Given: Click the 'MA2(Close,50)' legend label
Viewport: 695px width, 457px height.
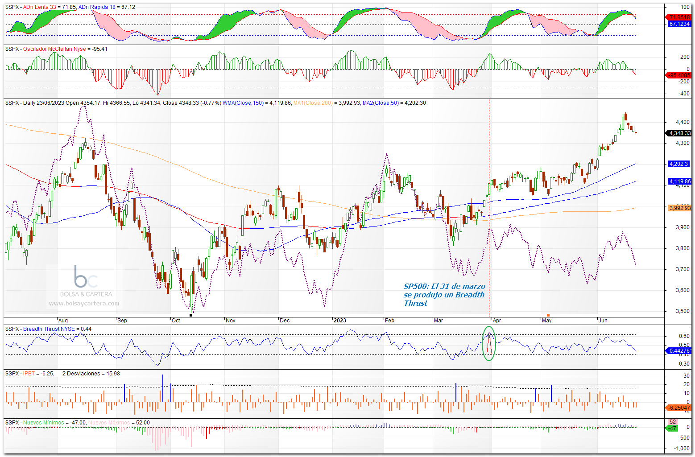Looking at the screenshot, I should coord(381,103).
